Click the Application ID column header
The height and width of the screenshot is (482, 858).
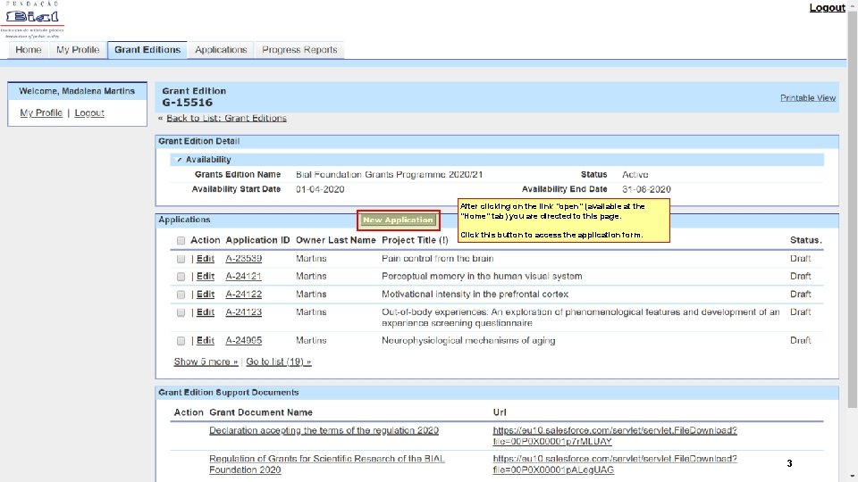click(x=257, y=240)
